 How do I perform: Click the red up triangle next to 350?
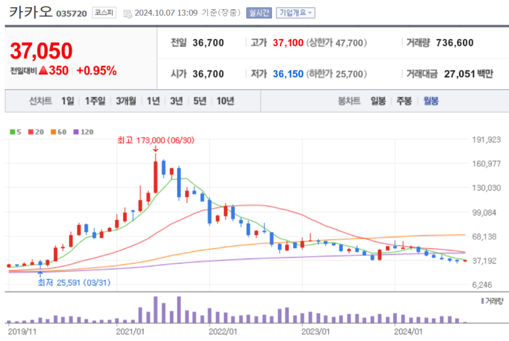43,70
